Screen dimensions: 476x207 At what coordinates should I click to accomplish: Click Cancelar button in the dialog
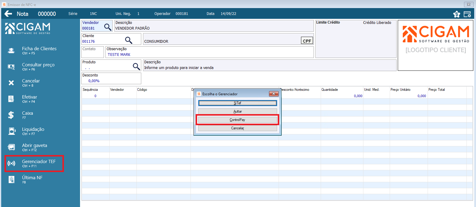point(238,128)
